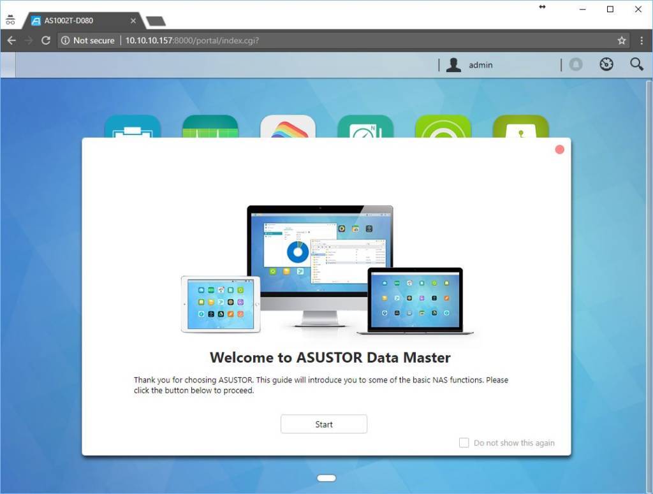Click the Not secure site info icon
Screen dimensions: 653x494
66,40
